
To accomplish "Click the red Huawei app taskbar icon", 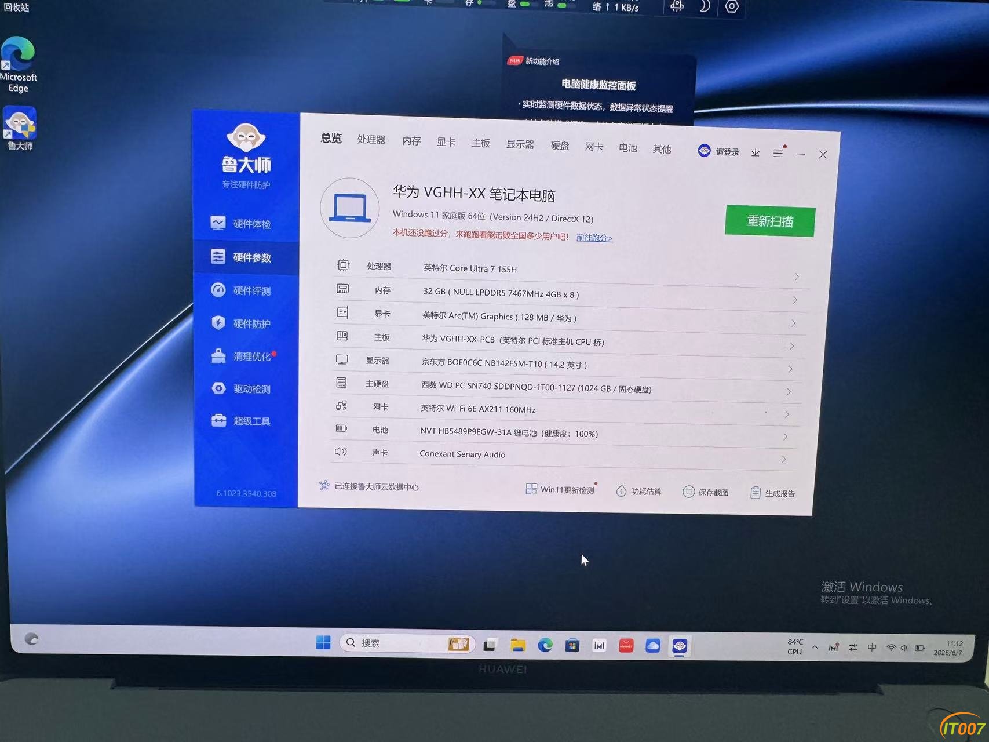I will tap(626, 645).
